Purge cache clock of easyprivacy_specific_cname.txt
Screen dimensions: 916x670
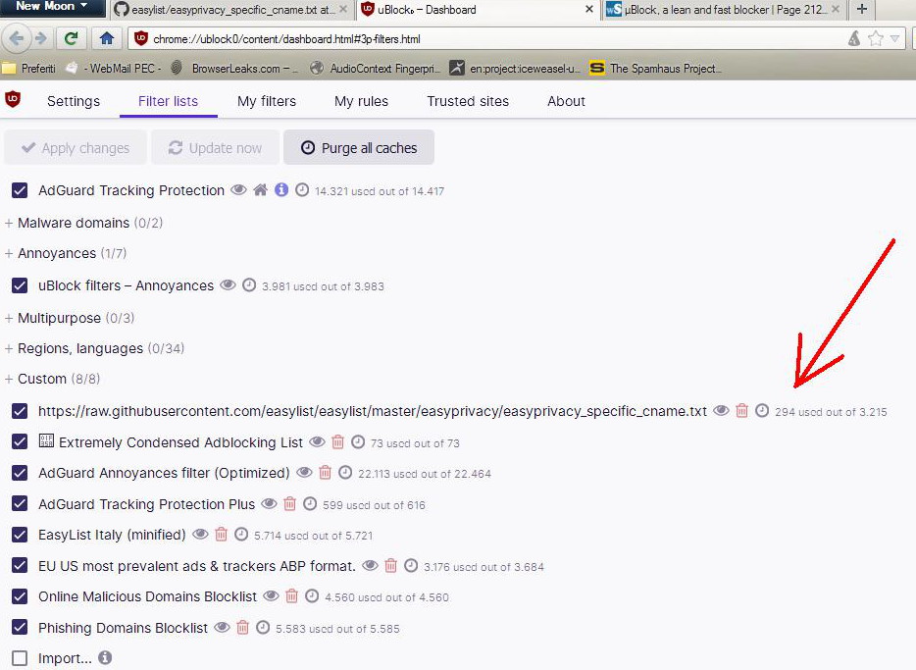pos(762,411)
